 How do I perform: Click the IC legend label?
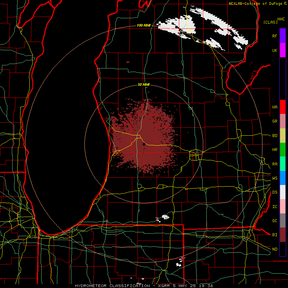click(x=275, y=207)
